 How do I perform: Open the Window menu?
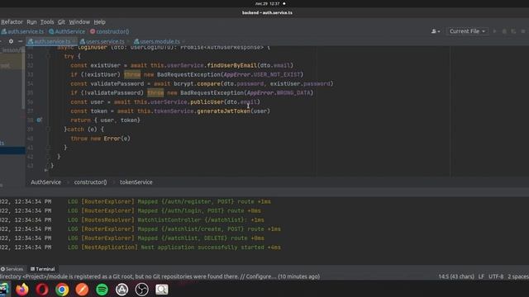click(79, 22)
